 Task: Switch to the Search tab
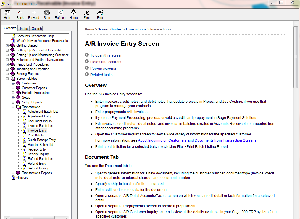point(37,29)
